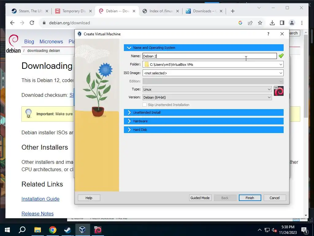Open Version dropdown showing Debian (64-bit)
Viewport: 314px width, 236px height.
point(207,97)
